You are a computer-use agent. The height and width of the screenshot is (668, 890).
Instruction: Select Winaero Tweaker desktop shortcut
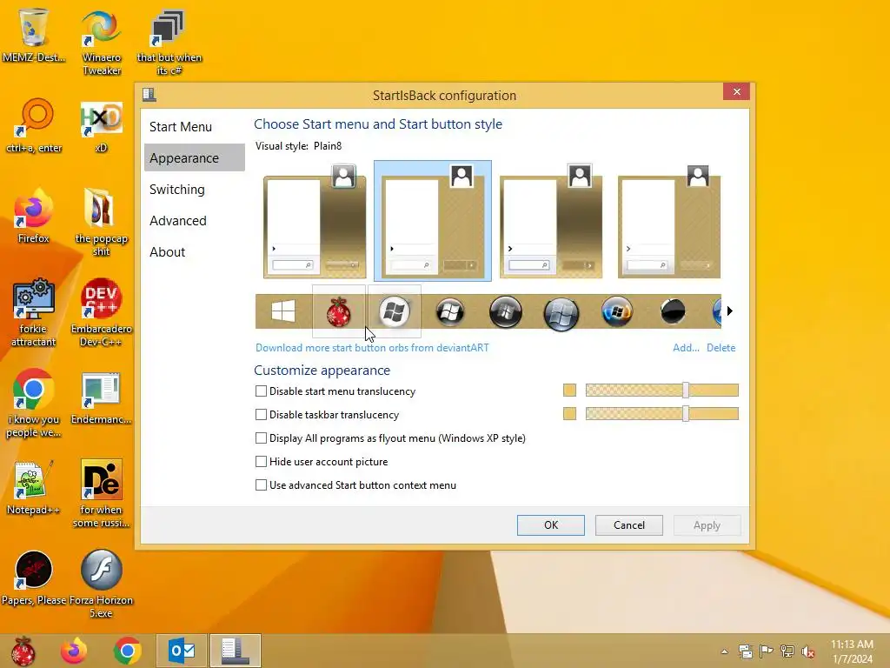coord(101,42)
